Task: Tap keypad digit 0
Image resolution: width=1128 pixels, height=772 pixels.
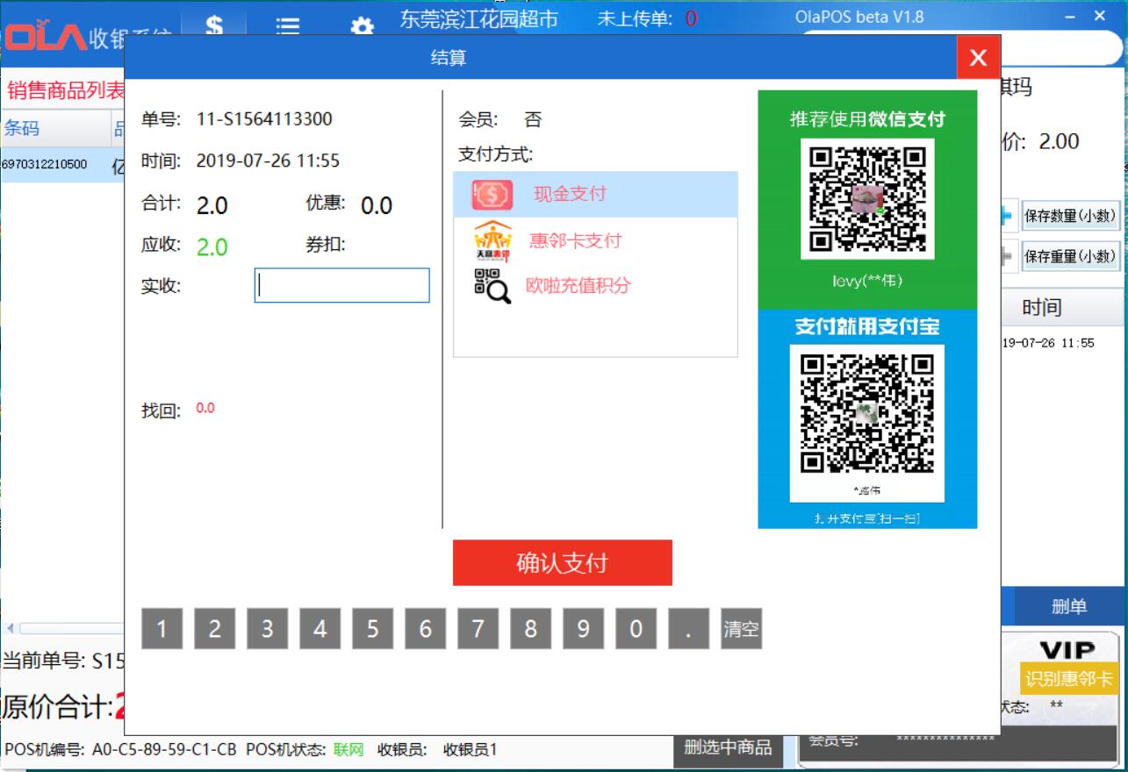Action: [x=636, y=629]
